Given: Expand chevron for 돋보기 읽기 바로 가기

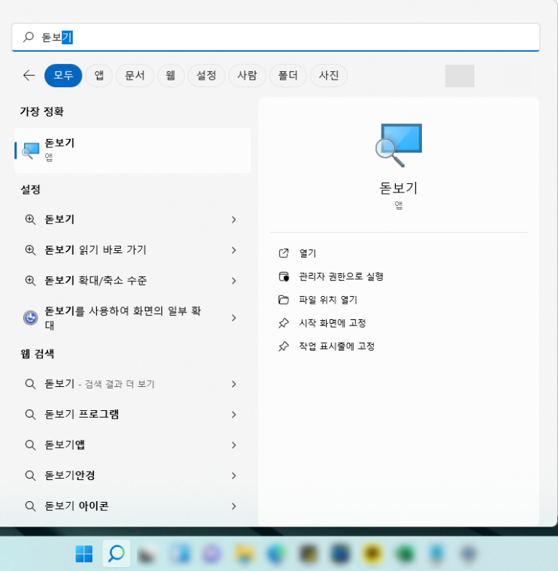Looking at the screenshot, I should point(234,250).
